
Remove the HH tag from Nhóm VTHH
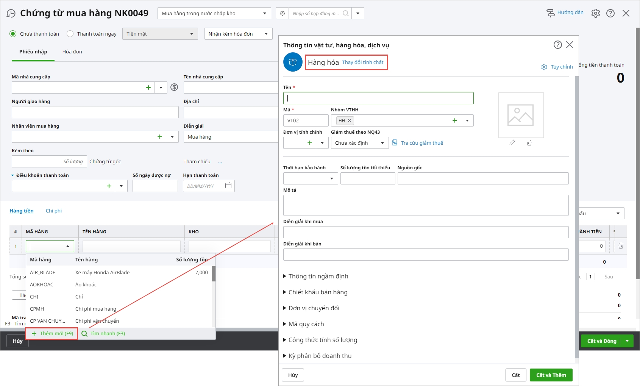tap(350, 120)
